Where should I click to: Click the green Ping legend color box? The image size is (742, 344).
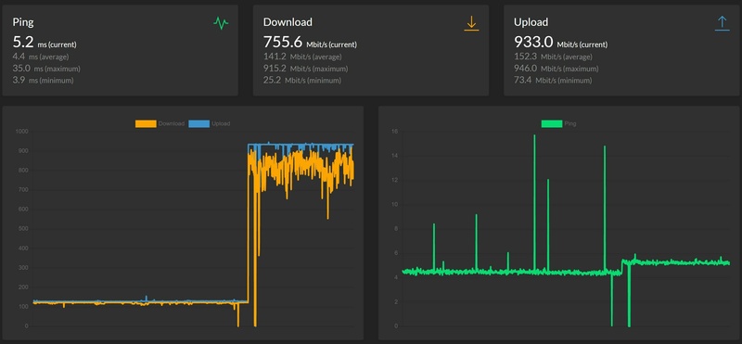tap(552, 123)
